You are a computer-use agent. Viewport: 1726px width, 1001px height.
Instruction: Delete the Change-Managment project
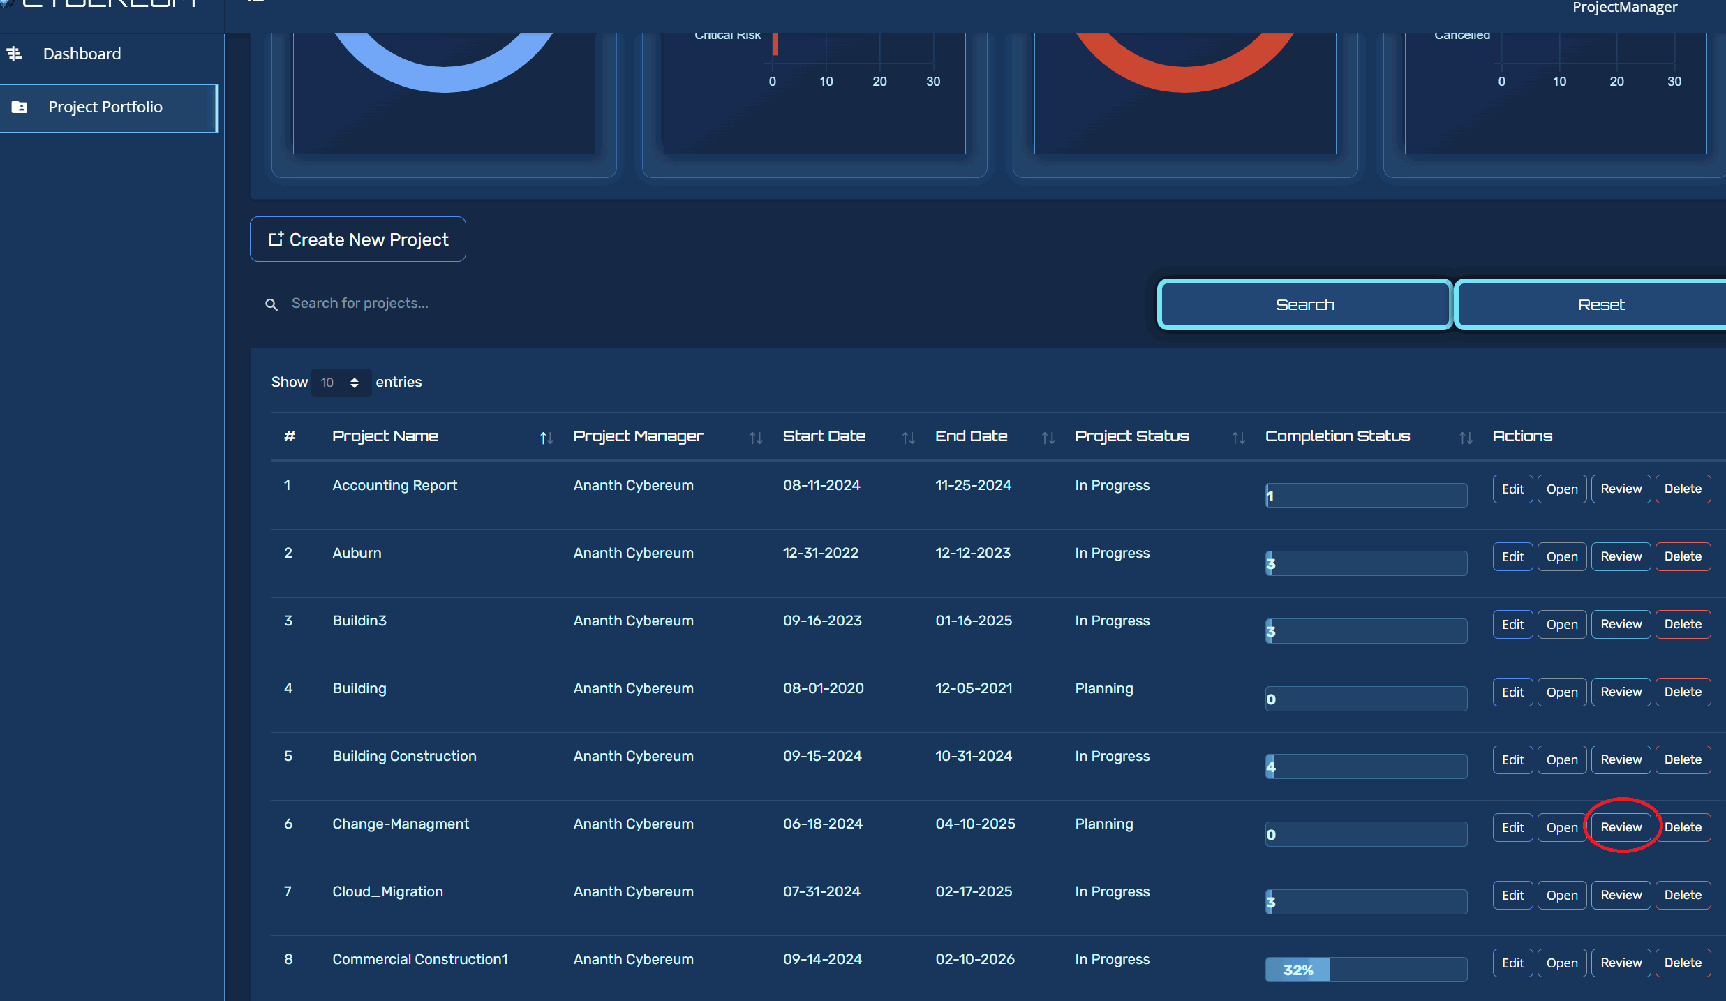(x=1683, y=827)
